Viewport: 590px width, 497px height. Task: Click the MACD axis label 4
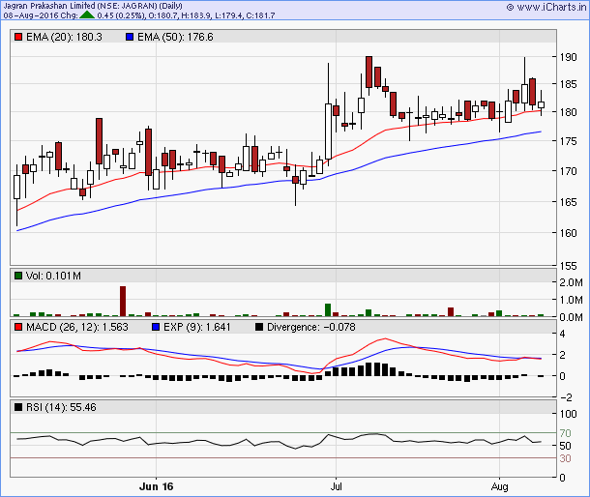[x=562, y=334]
